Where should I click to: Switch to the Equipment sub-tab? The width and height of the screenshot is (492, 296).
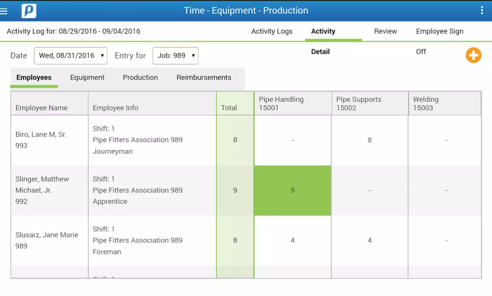(x=87, y=77)
